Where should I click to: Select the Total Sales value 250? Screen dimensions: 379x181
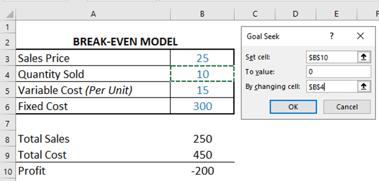pos(202,139)
